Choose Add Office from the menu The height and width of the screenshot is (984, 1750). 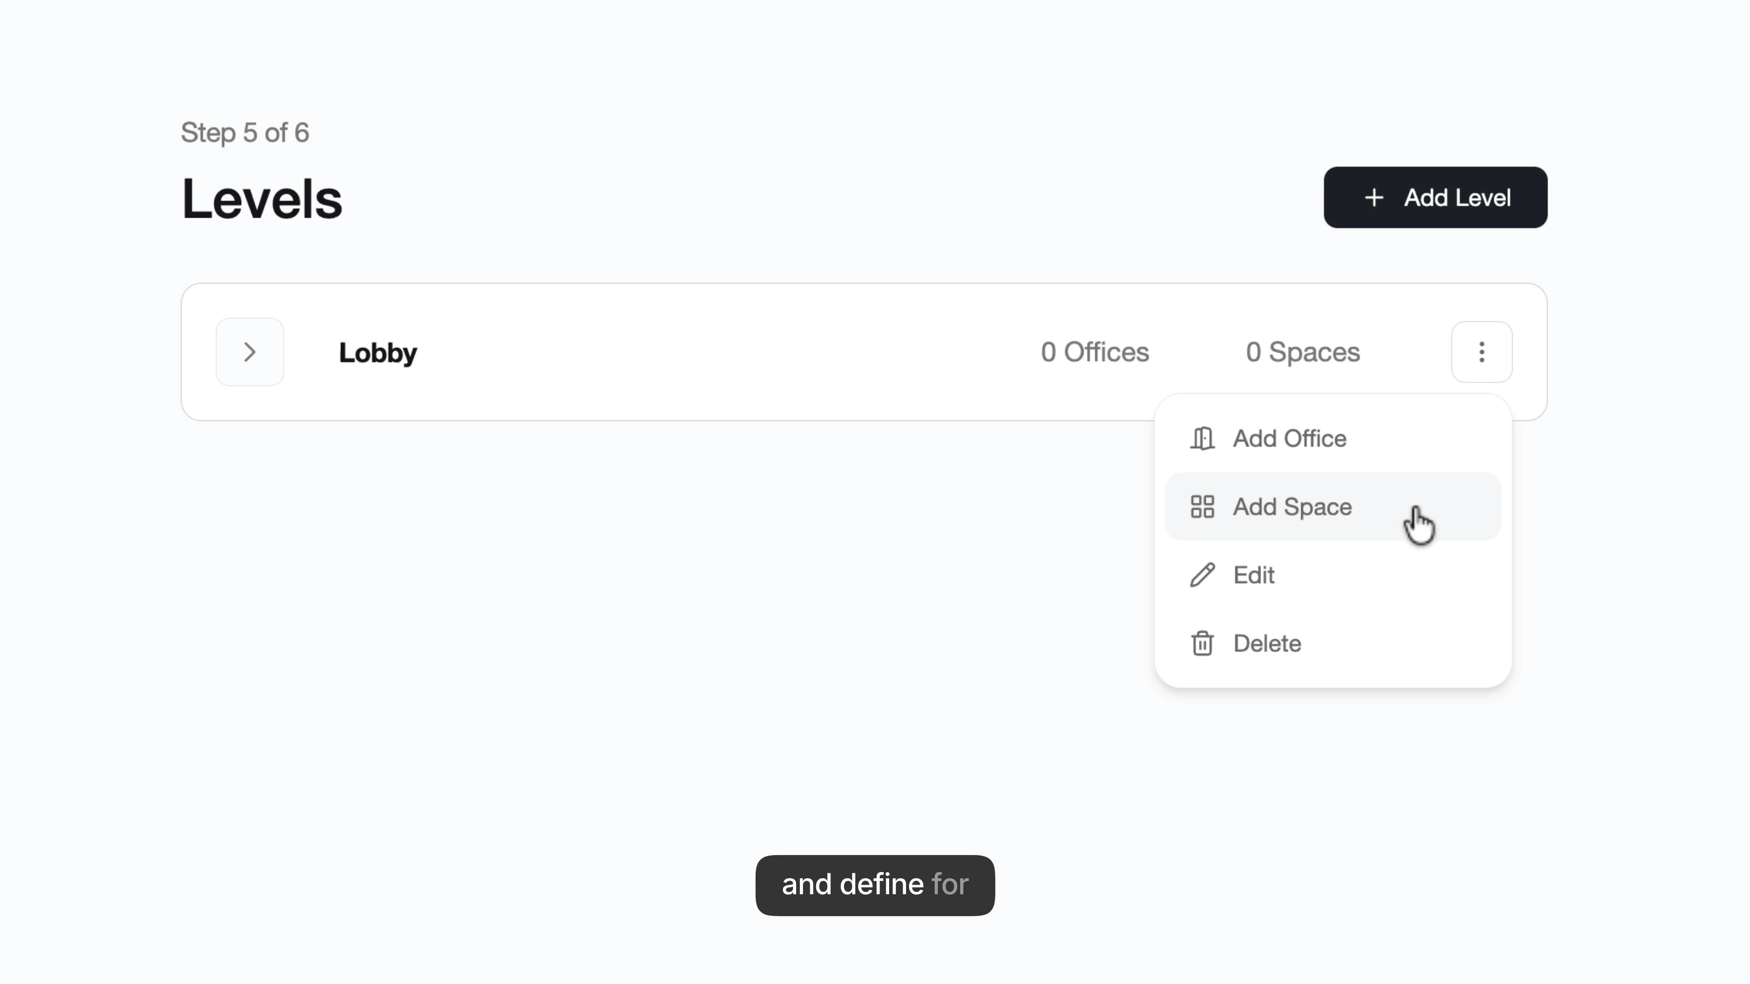pos(1333,438)
